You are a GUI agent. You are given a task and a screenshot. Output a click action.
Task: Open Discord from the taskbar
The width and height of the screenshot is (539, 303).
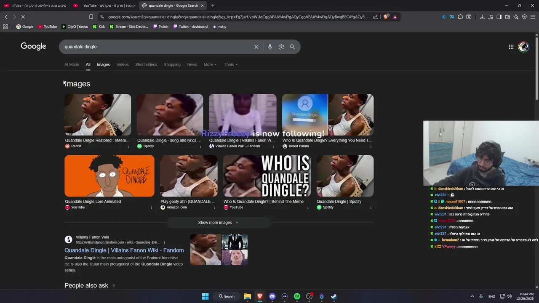pos(272,296)
